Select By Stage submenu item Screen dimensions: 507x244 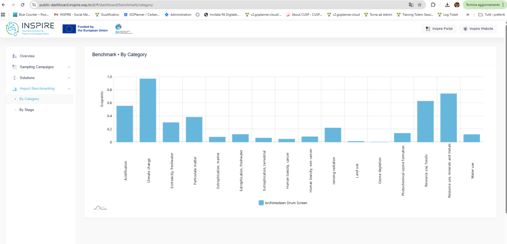[x=26, y=109]
